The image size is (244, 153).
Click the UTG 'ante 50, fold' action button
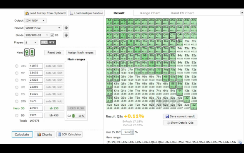(54, 66)
